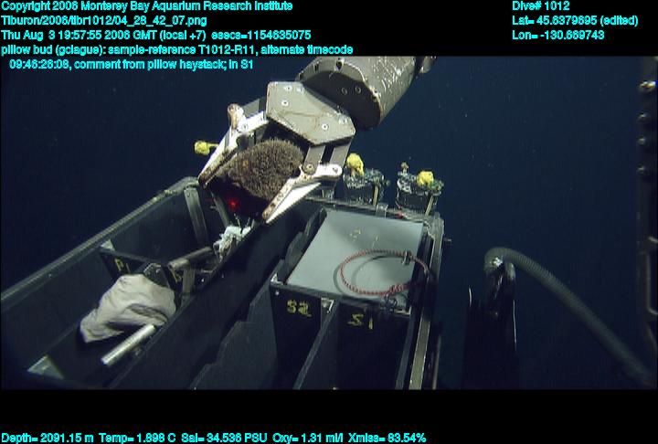
Task: Click the S2 label on the sample box
Action: click(x=298, y=308)
